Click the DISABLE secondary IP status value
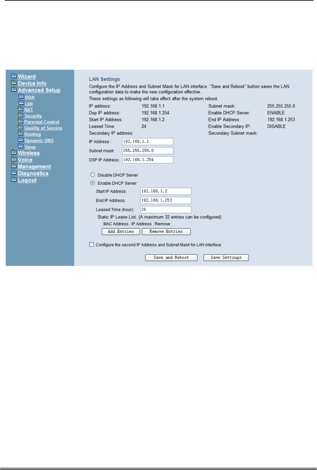This screenshot has height=470, width=317. [x=277, y=126]
